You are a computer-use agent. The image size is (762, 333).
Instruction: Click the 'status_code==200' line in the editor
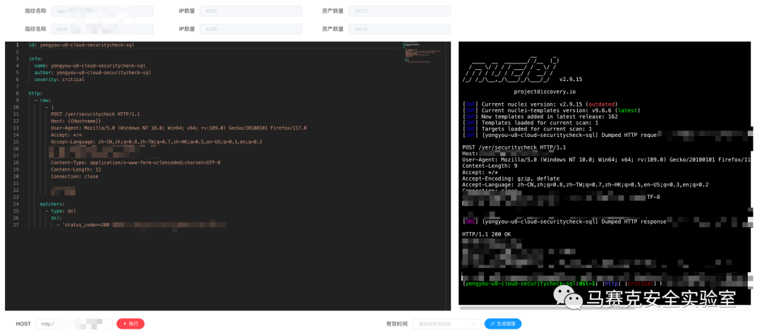pyautogui.click(x=83, y=225)
